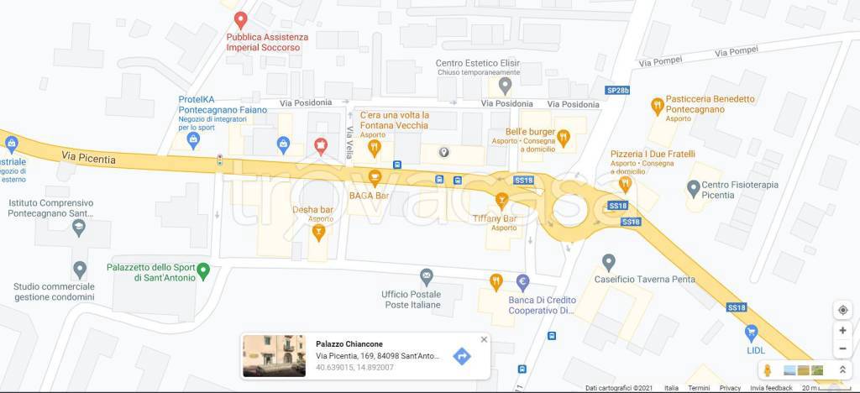
Task: Open the Palazzo Chiancone photo thumbnail
Action: 275,356
